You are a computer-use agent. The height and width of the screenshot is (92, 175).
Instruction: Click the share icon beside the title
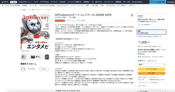(132, 15)
